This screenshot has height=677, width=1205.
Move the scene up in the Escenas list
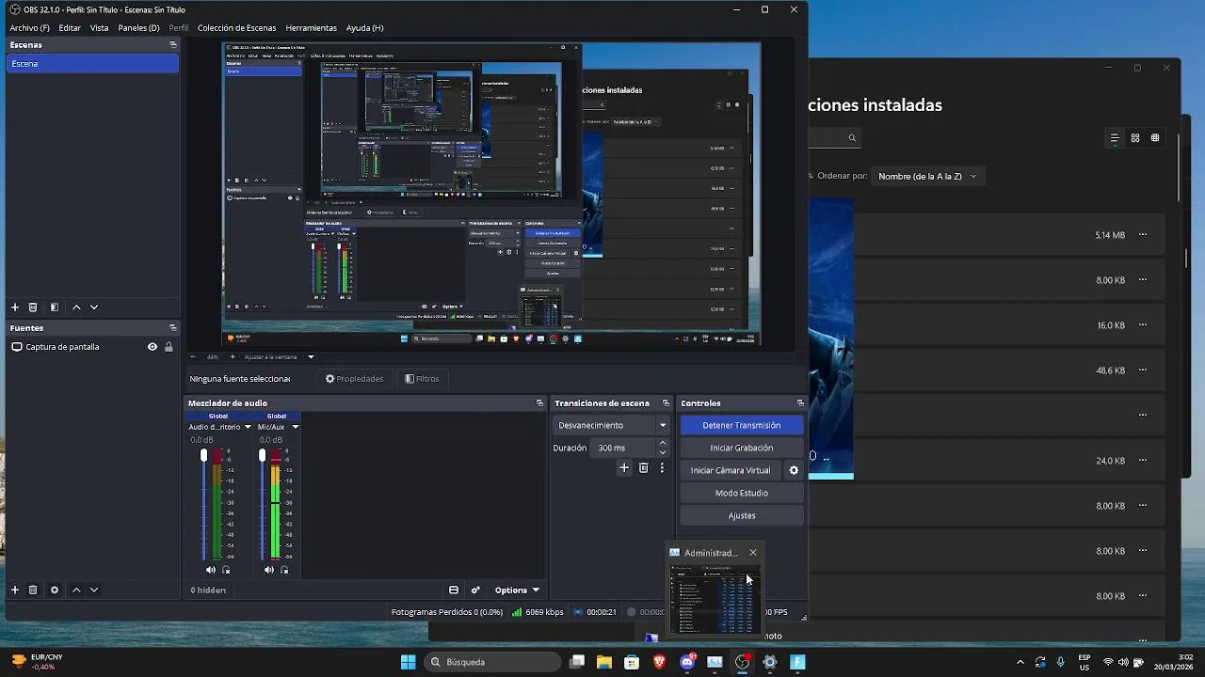(x=76, y=307)
